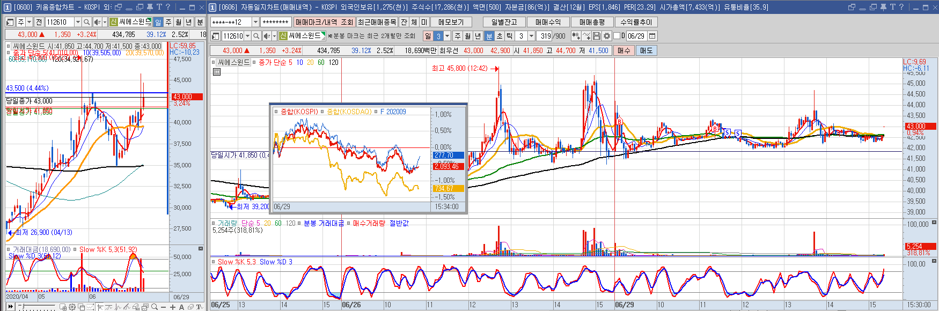939x311 pixels.
Task: Click gear settings icon in bottom drawing toolbar
Action: tap(72, 307)
